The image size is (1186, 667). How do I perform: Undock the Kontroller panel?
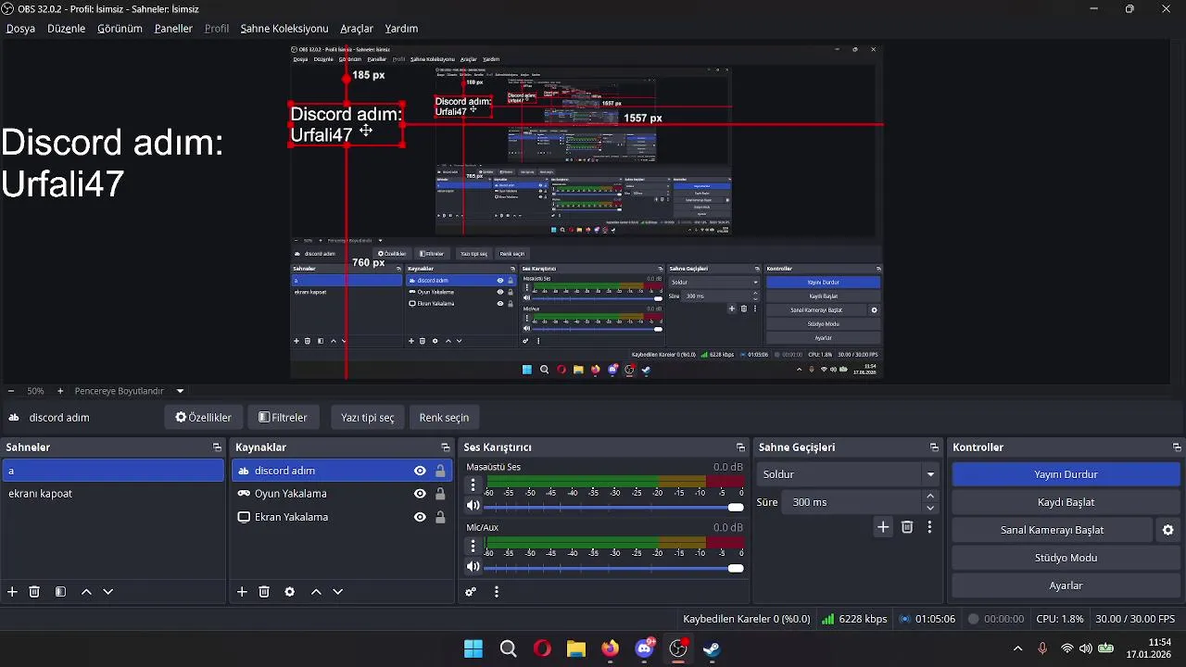(1177, 447)
